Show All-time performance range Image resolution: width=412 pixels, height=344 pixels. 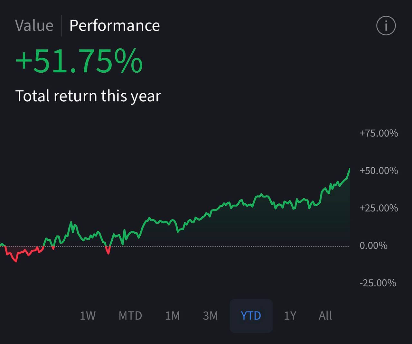click(325, 316)
